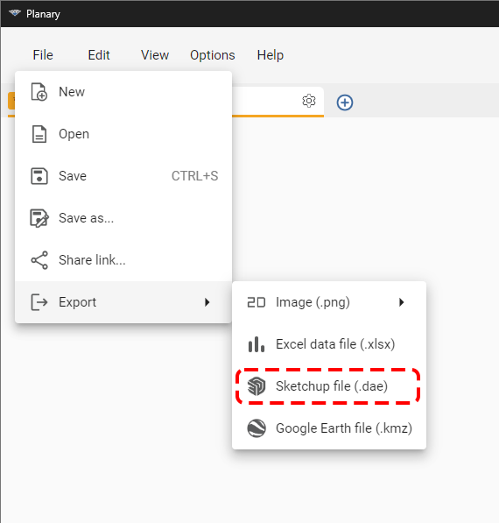This screenshot has width=499, height=523.
Task: Click the New file icon
Action: click(39, 92)
